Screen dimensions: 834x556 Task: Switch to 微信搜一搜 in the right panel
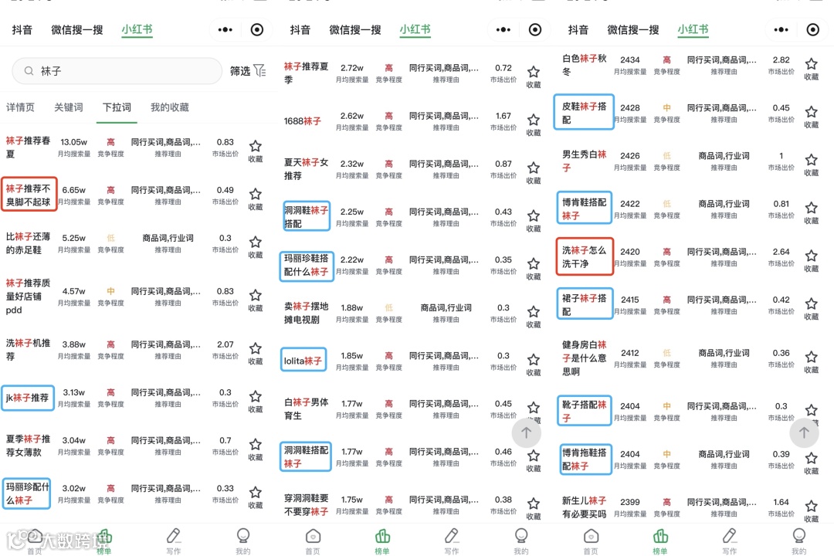point(633,30)
